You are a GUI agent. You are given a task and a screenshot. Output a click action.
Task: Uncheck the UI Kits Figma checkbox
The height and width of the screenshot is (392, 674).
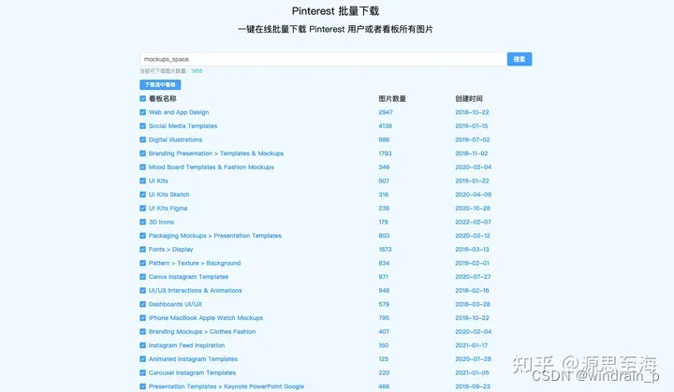tap(142, 208)
